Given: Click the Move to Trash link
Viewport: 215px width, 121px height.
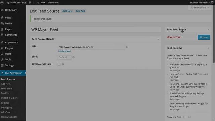Looking at the screenshot, I should (174, 37).
